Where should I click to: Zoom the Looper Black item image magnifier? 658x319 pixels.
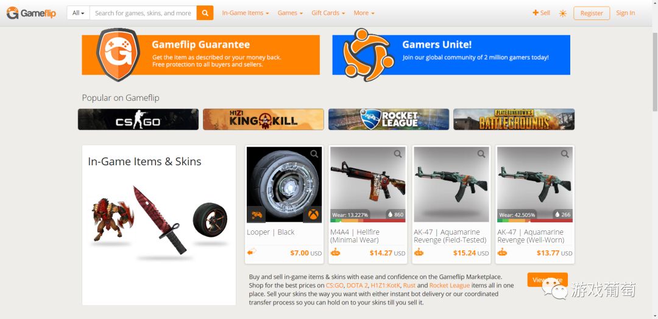click(x=314, y=154)
